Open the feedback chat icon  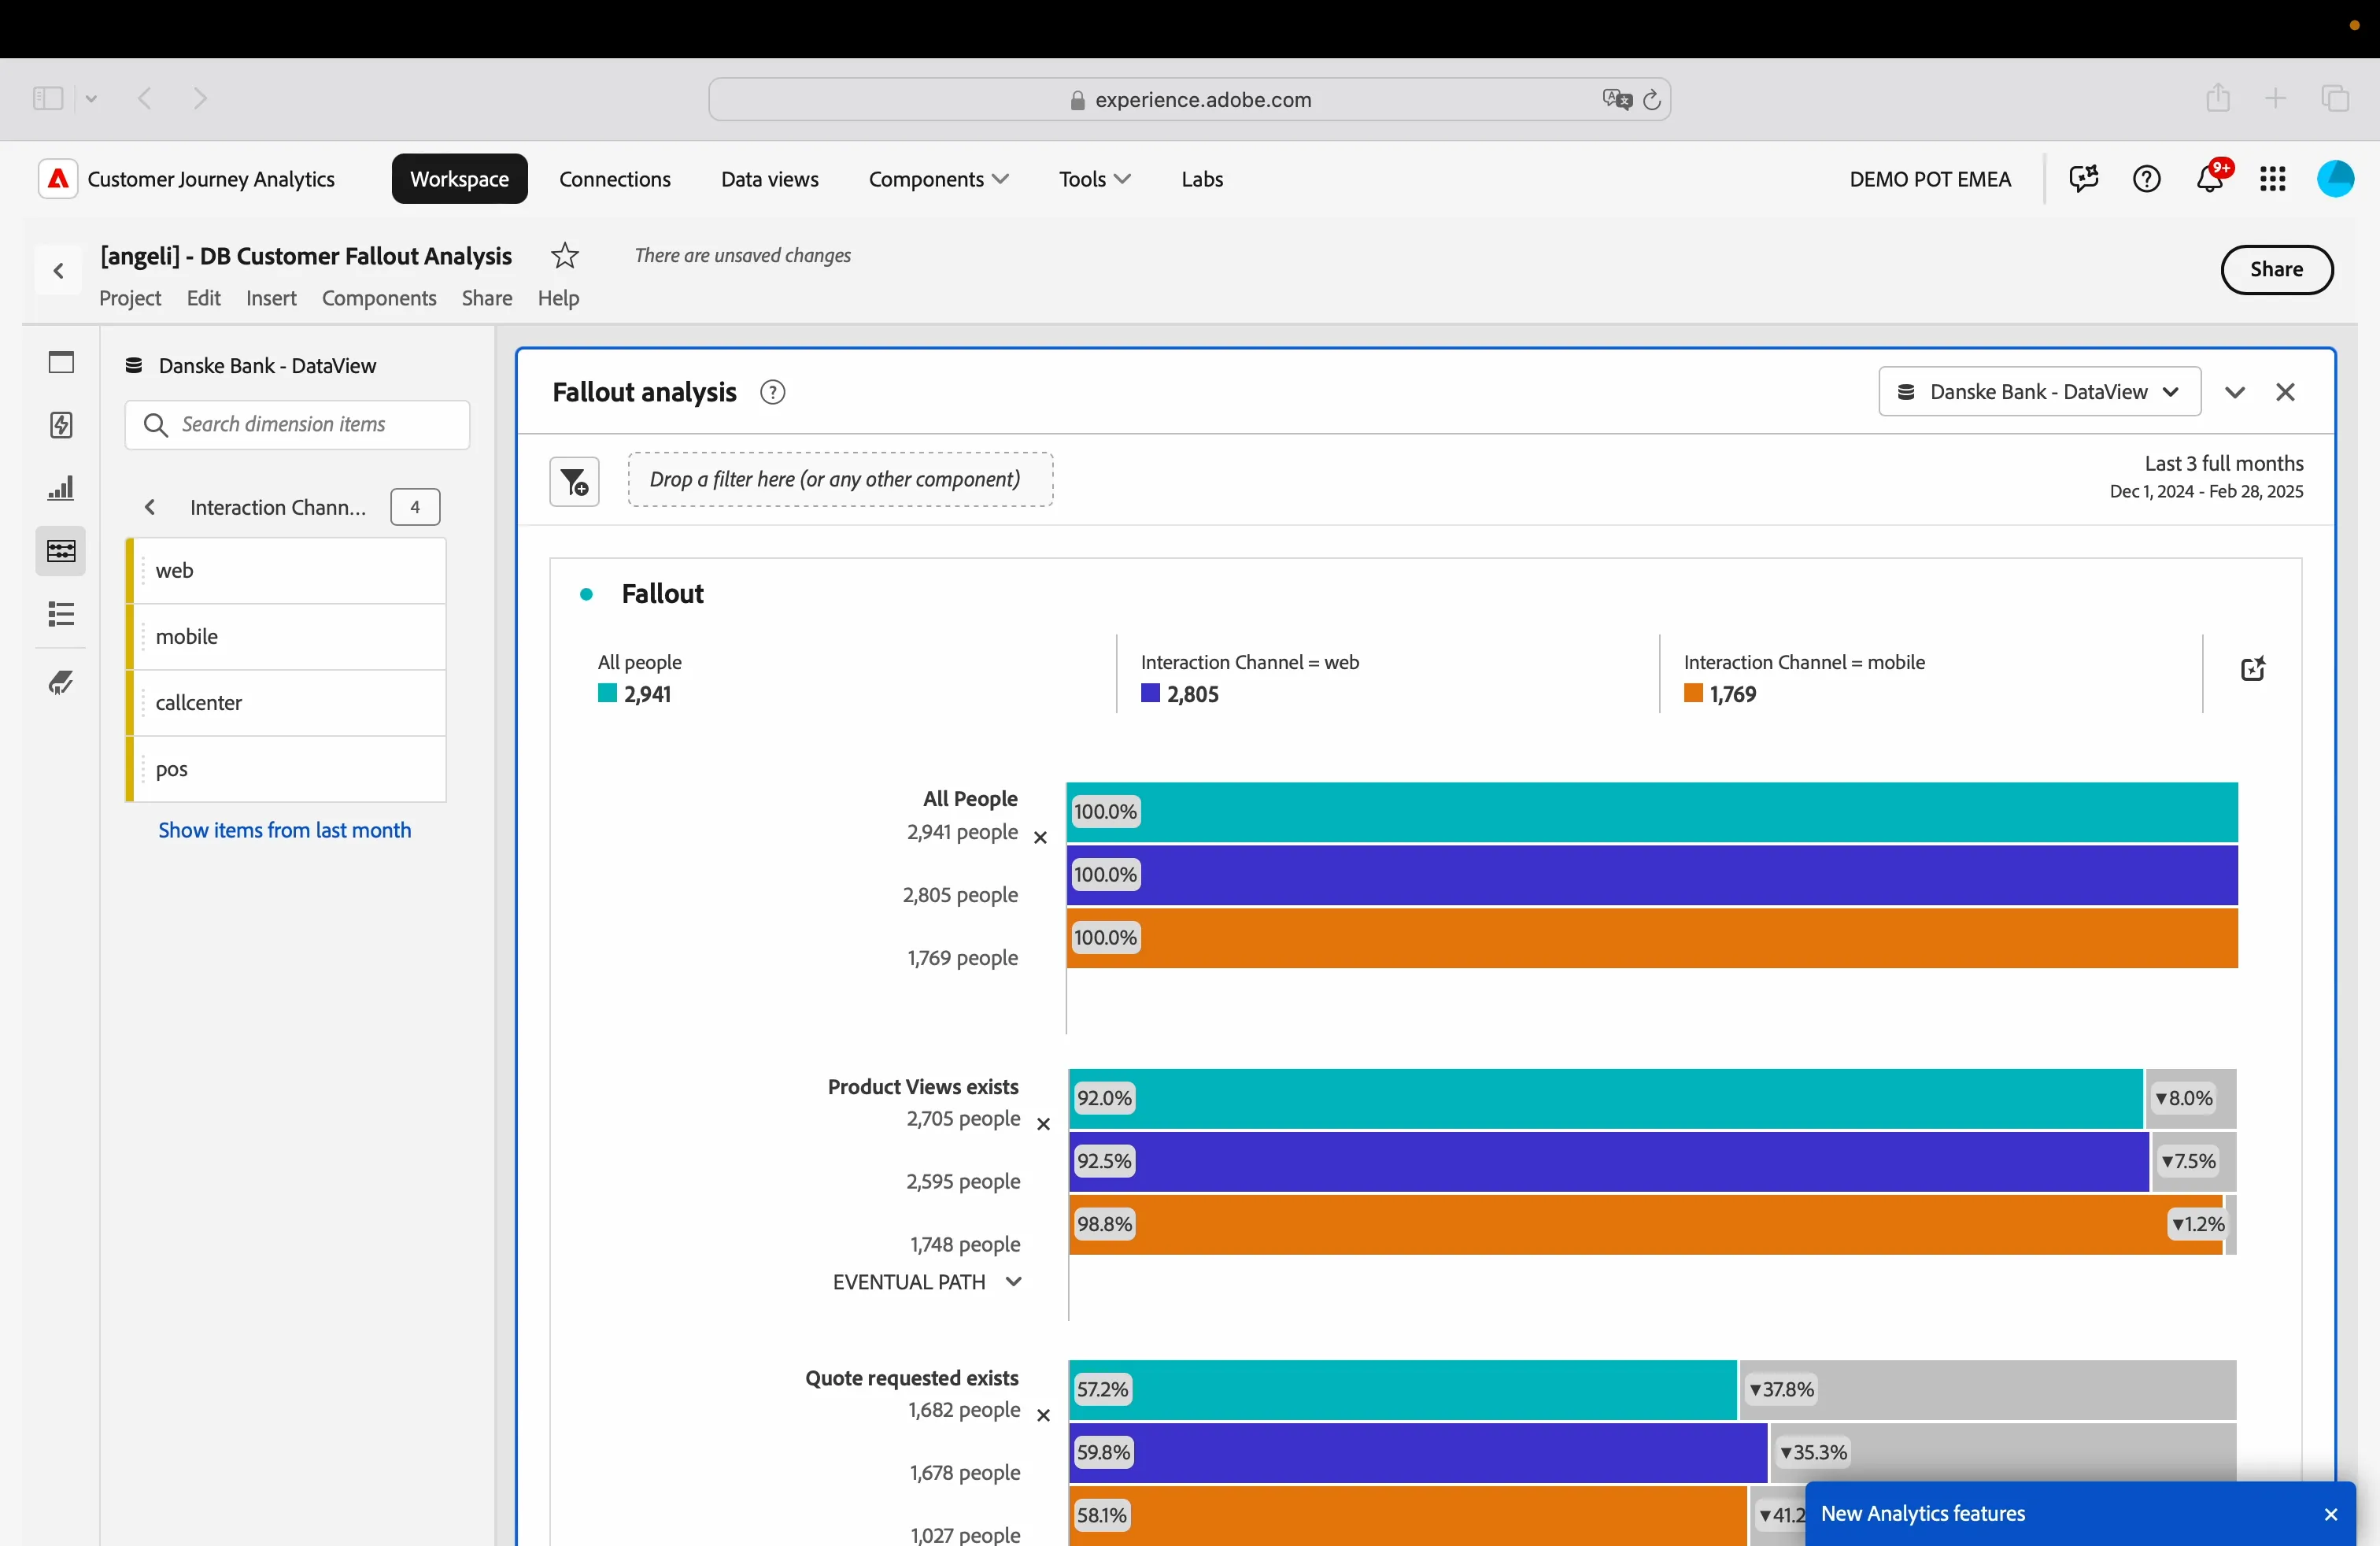tap(2084, 179)
